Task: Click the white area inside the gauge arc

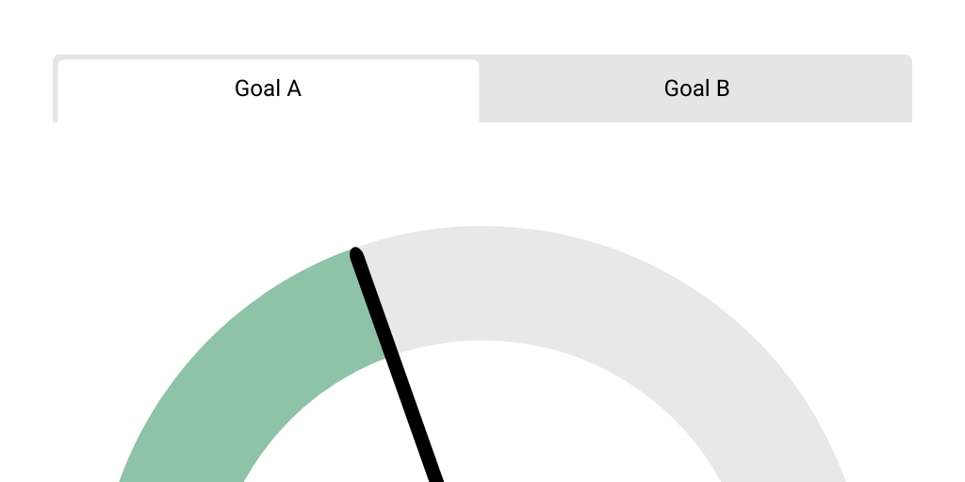Action: [x=528, y=424]
